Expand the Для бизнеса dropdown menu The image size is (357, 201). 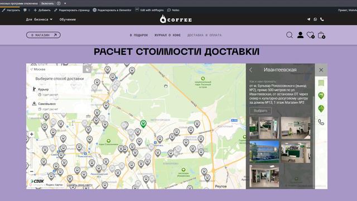(x=39, y=20)
